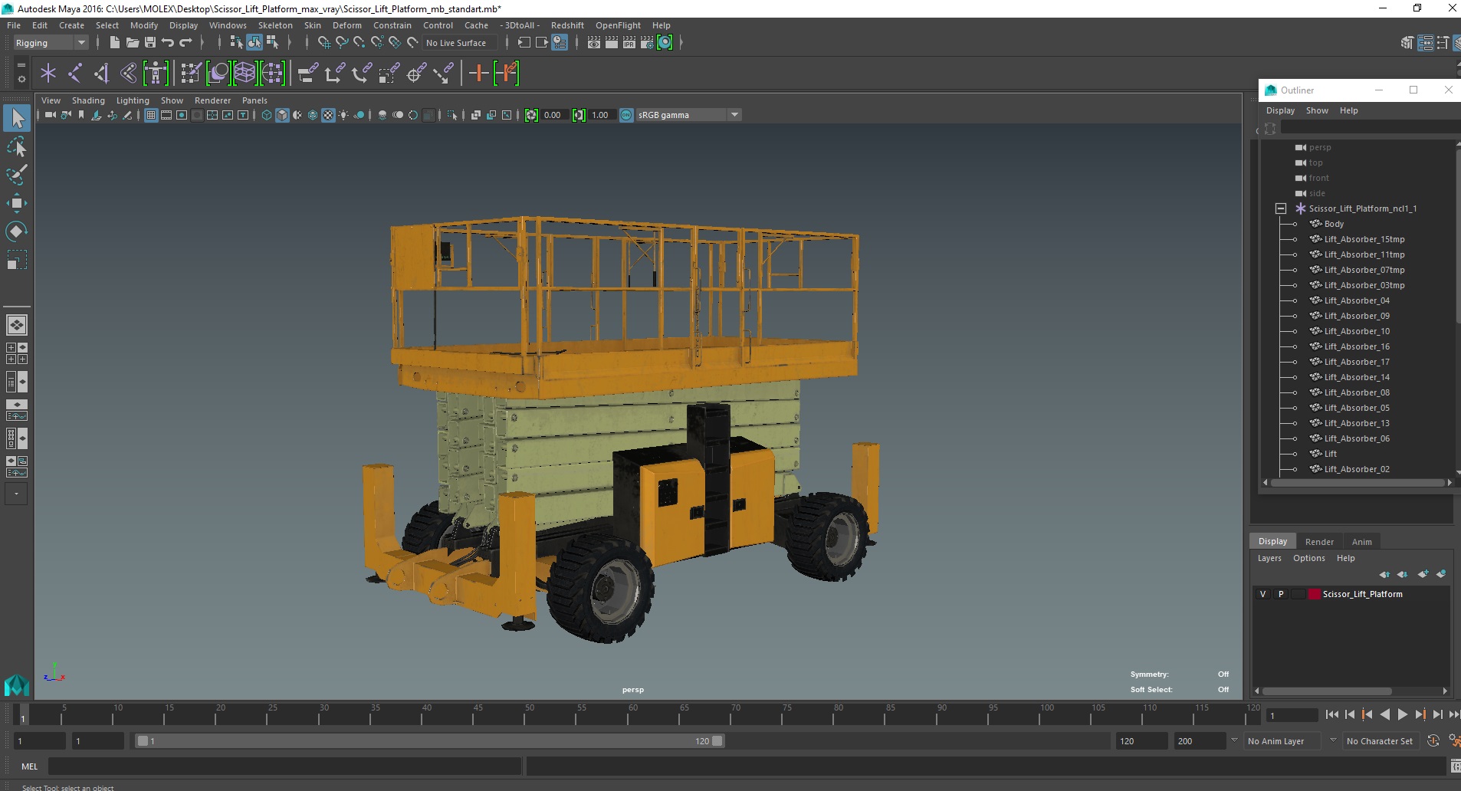1461x791 pixels.
Task: Click the Create Locator star icon on shelf
Action: 48,74
